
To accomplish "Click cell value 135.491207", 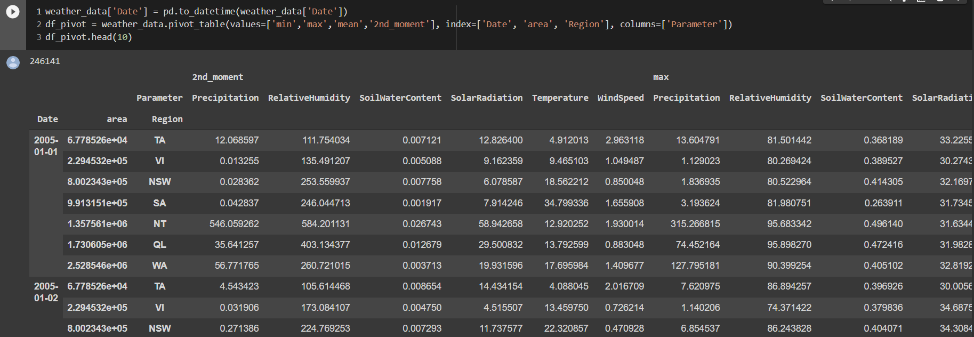I will coord(325,161).
